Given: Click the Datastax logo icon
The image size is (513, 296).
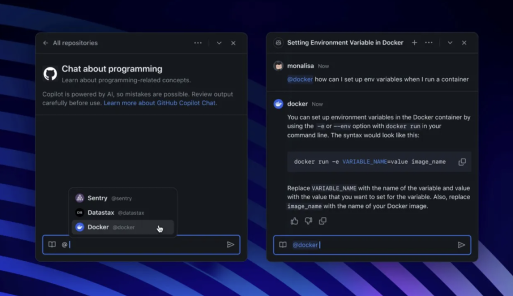Looking at the screenshot, I should point(80,213).
